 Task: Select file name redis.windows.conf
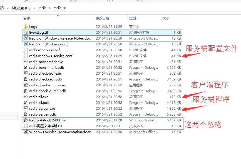pos(44,50)
